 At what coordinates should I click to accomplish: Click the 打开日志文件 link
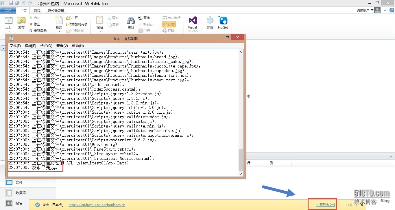click(326, 205)
